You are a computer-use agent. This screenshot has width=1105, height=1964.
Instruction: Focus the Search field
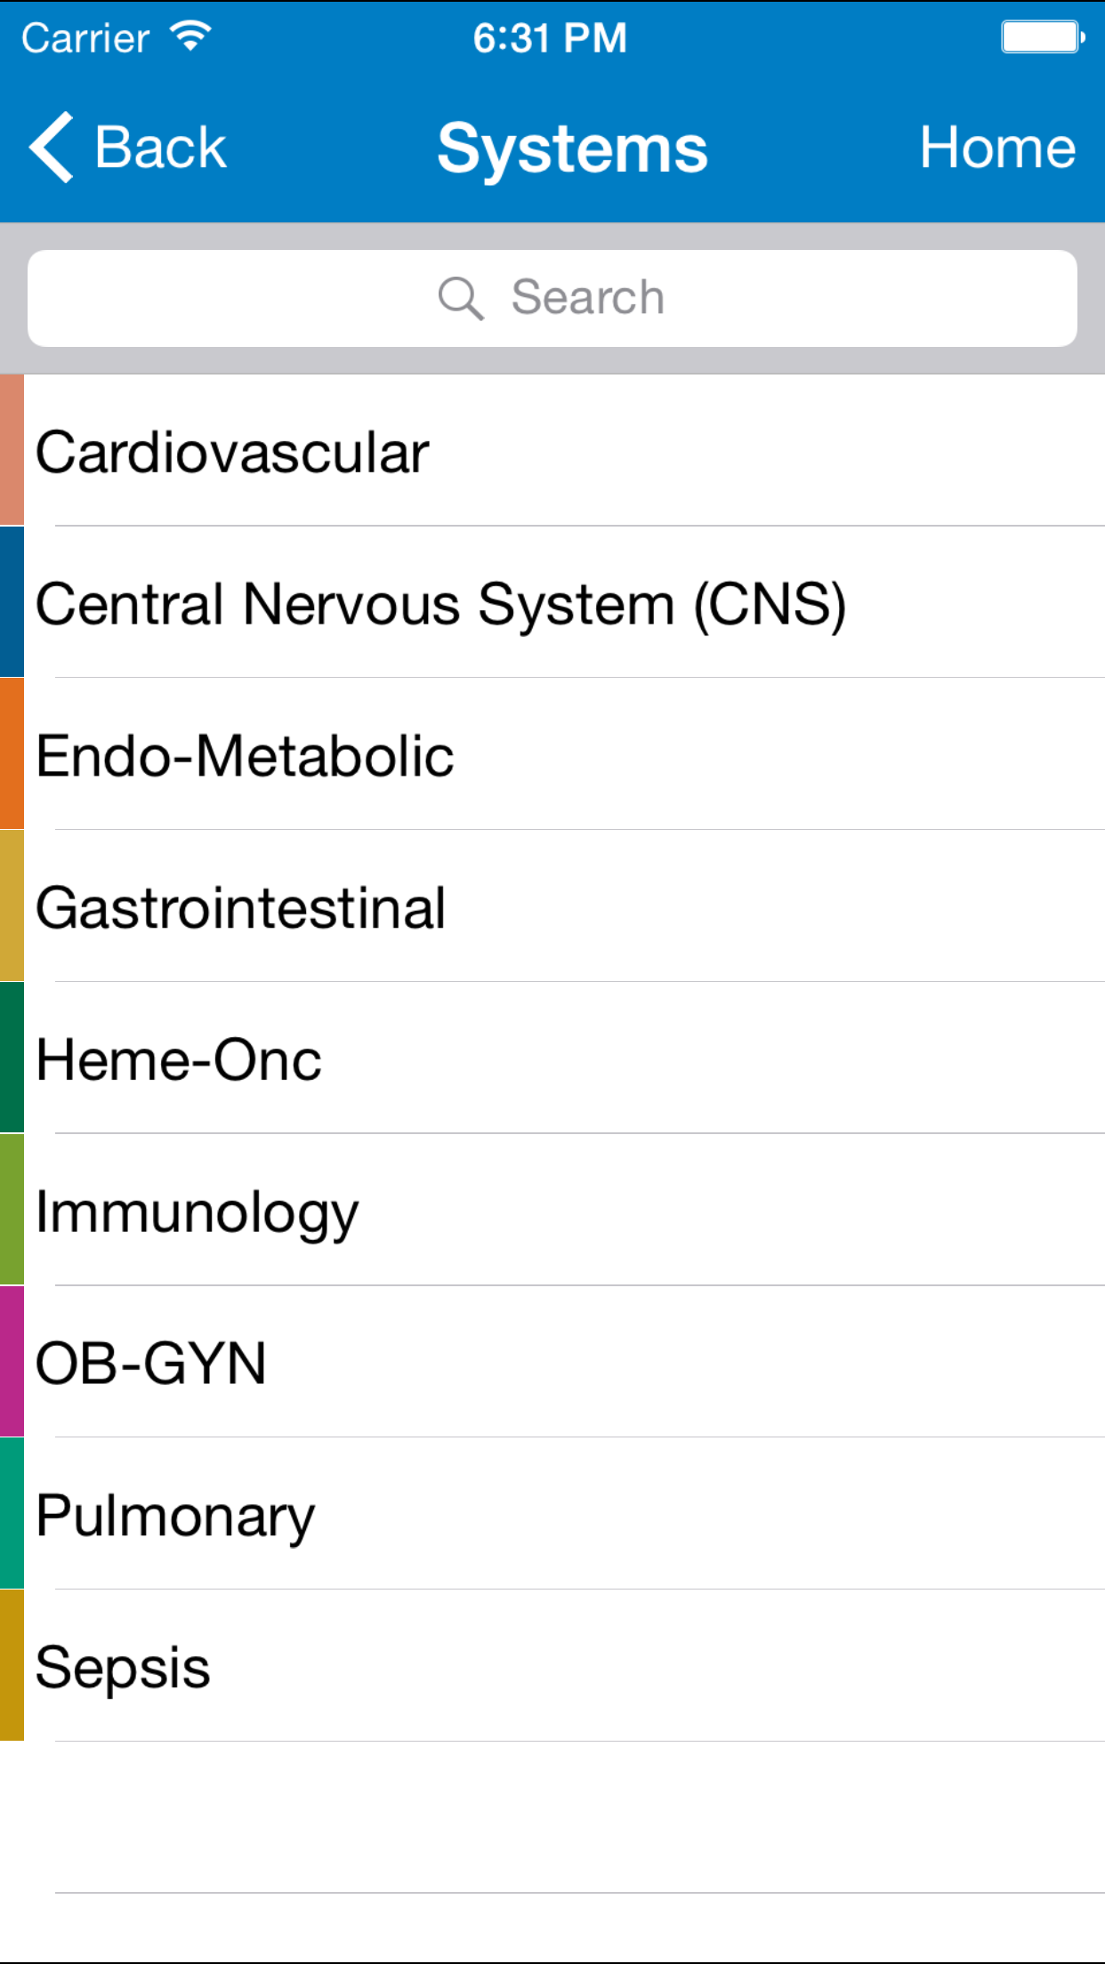click(552, 298)
